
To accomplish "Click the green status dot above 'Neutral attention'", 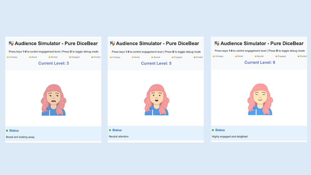I will pyautogui.click(x=110, y=130).
